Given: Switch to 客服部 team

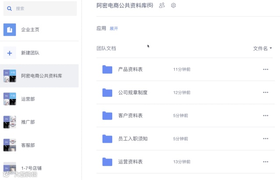Looking at the screenshot, I should [x=28, y=145].
